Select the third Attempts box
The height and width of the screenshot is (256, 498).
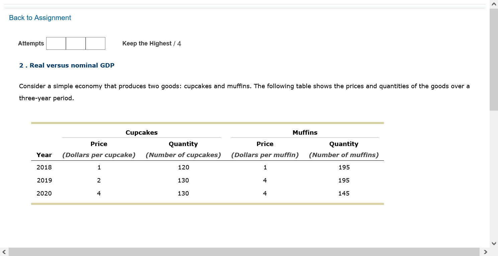coord(95,43)
